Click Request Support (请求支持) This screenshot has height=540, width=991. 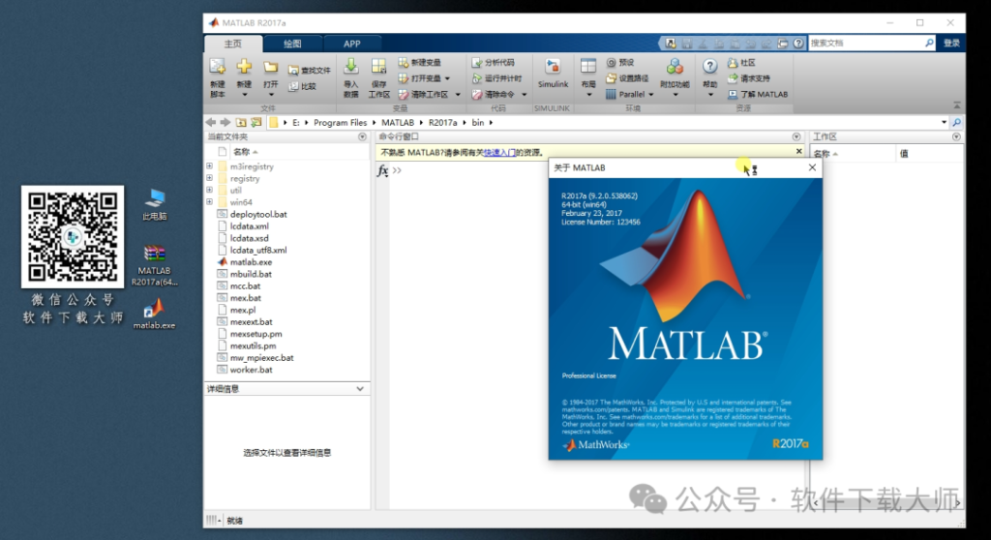pyautogui.click(x=749, y=78)
